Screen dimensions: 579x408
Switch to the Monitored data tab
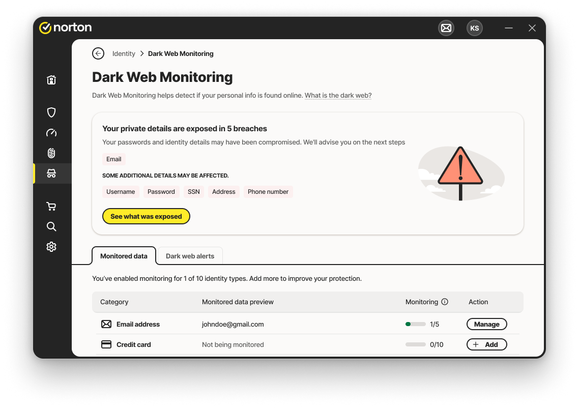(124, 256)
